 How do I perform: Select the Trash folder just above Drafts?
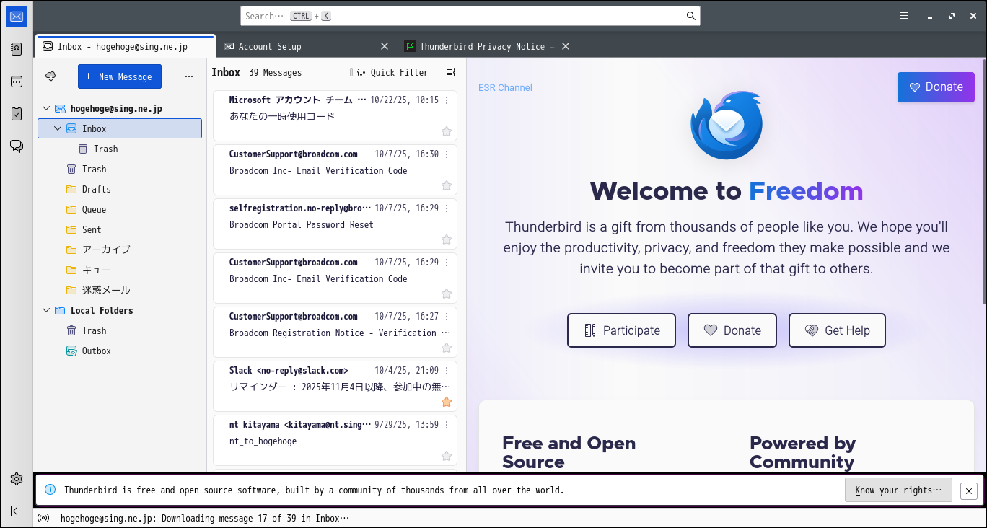[120, 169]
